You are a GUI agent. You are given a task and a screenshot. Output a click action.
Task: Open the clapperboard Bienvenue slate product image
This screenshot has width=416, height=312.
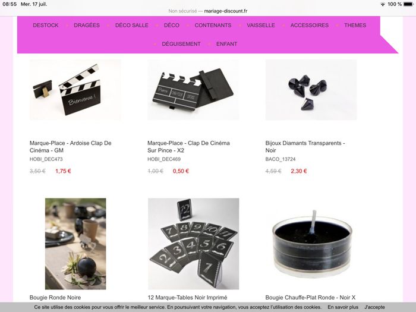pyautogui.click(x=75, y=90)
